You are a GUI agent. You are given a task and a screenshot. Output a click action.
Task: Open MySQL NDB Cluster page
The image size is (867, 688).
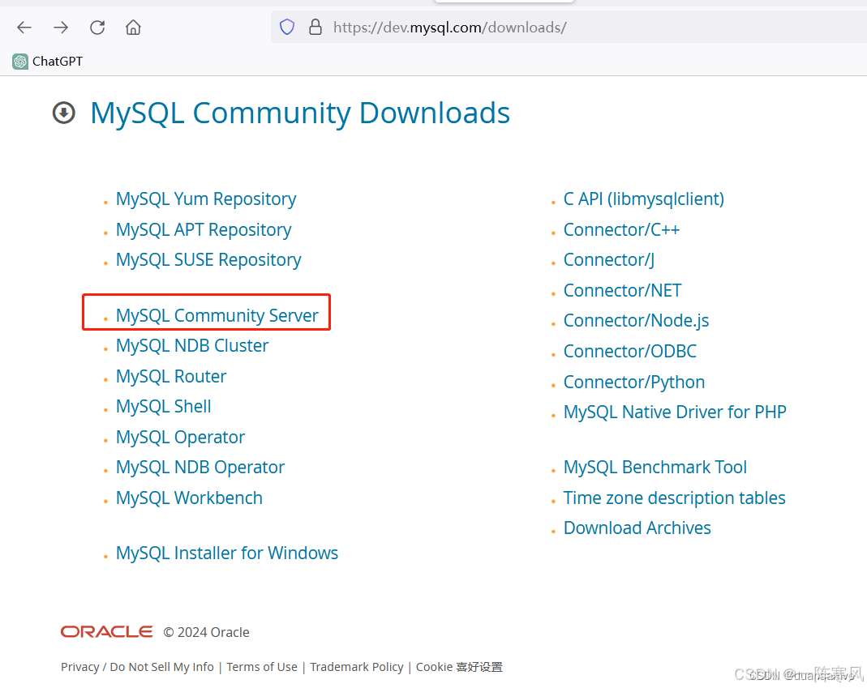tap(192, 346)
